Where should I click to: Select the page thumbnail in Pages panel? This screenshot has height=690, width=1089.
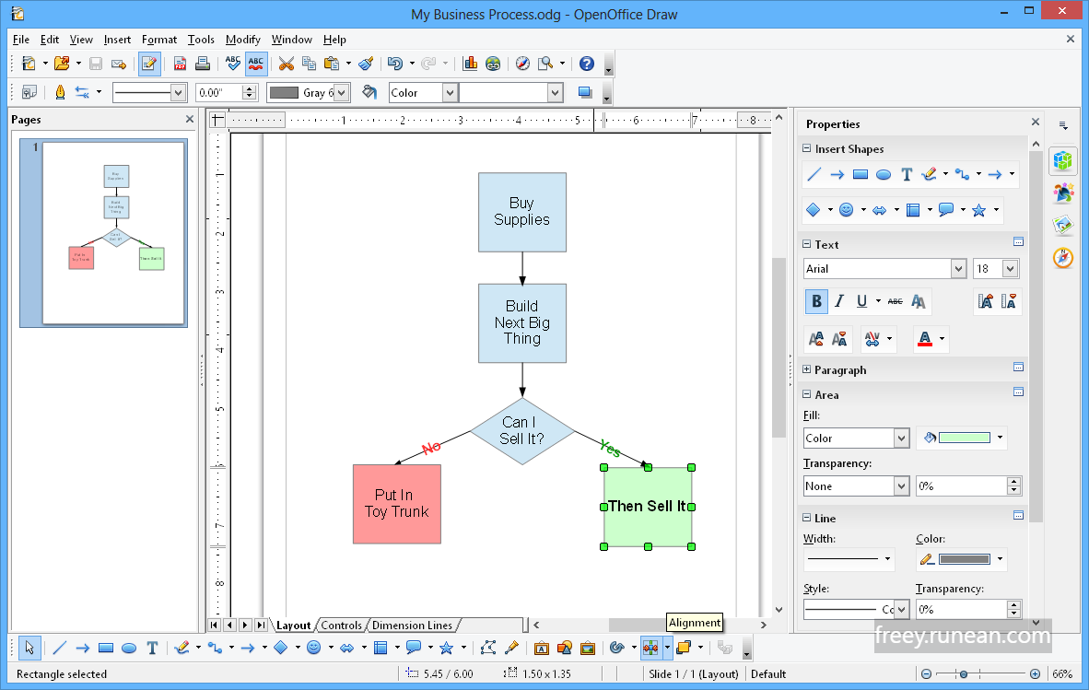[102, 233]
